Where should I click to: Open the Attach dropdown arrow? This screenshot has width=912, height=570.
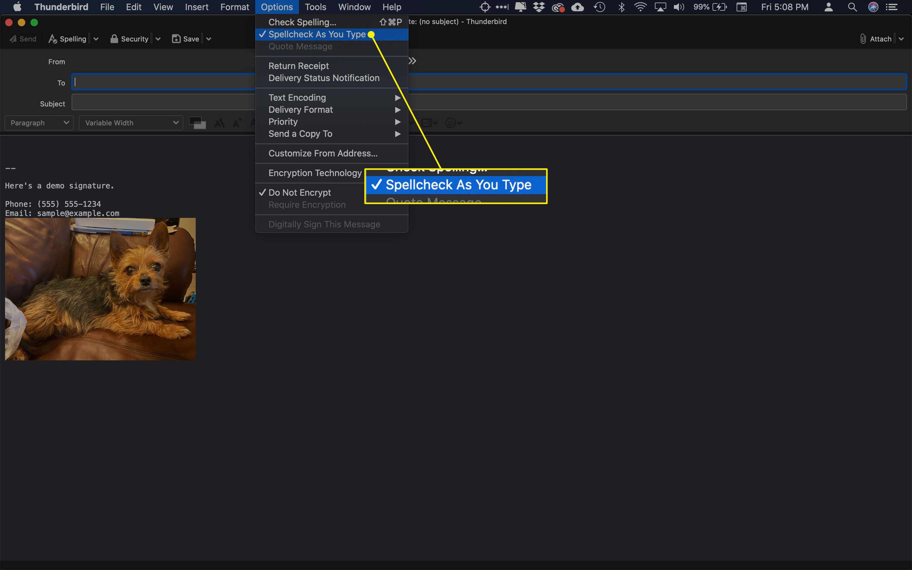click(x=901, y=39)
